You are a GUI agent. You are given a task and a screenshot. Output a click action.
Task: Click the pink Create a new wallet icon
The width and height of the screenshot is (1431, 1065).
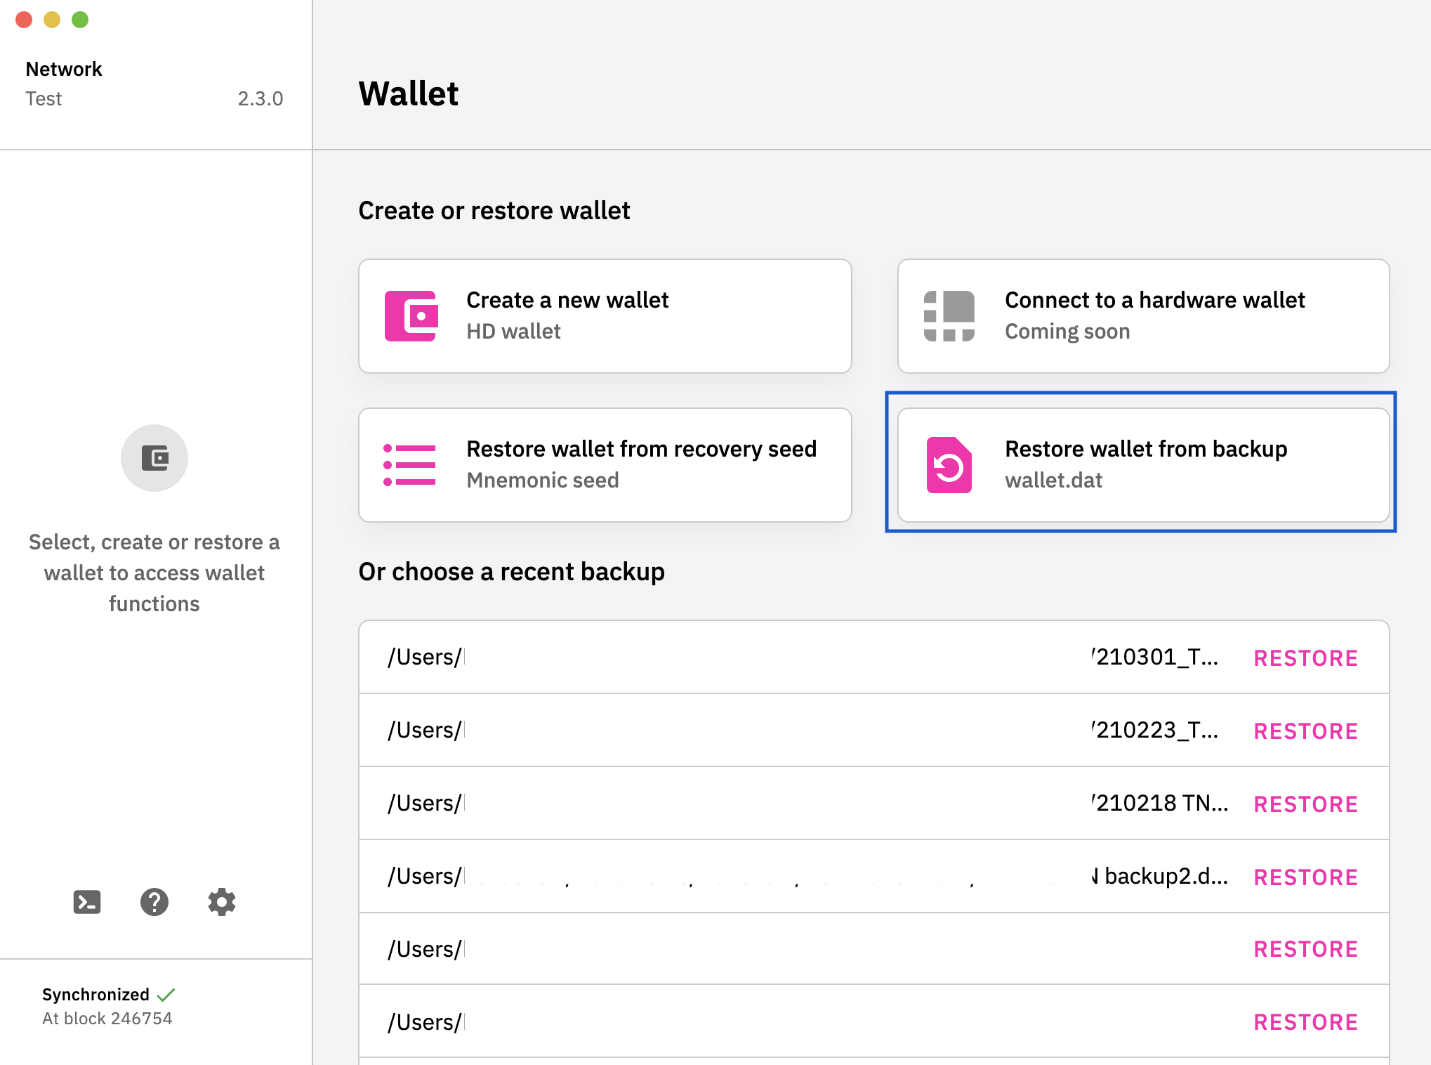(x=411, y=316)
